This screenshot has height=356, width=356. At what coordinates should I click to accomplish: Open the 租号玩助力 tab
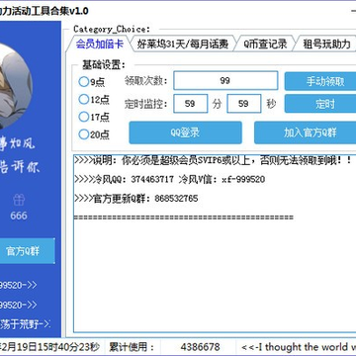[x=326, y=44]
